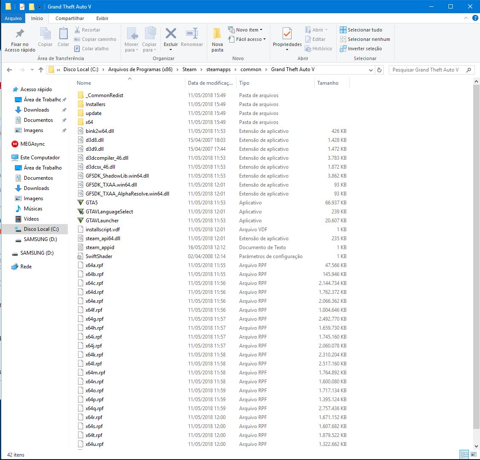Click Selecionar tudo
The height and width of the screenshot is (460, 480).
click(361, 30)
